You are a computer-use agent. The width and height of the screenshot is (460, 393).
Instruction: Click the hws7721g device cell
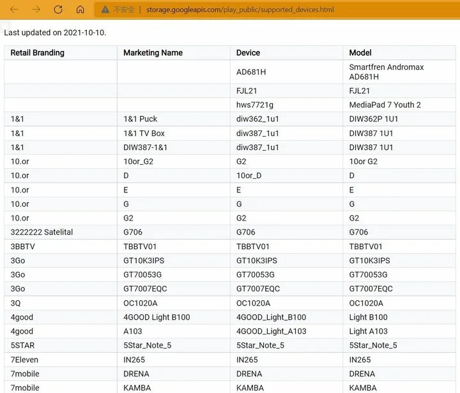click(x=287, y=105)
